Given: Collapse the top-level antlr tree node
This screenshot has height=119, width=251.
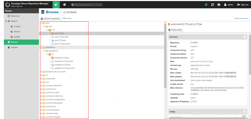Looking at the screenshot, I should tap(41, 23).
